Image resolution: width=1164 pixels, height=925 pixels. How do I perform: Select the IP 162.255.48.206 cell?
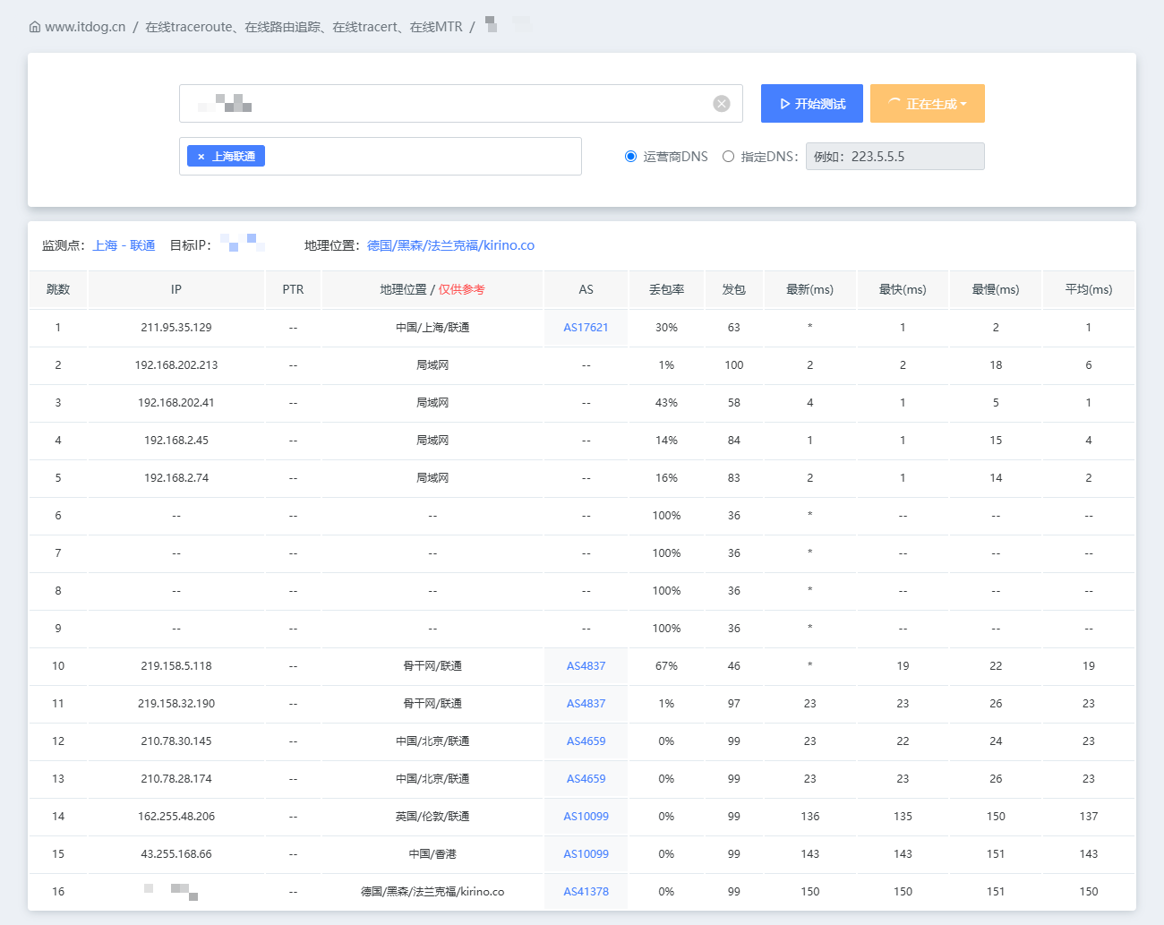(176, 817)
